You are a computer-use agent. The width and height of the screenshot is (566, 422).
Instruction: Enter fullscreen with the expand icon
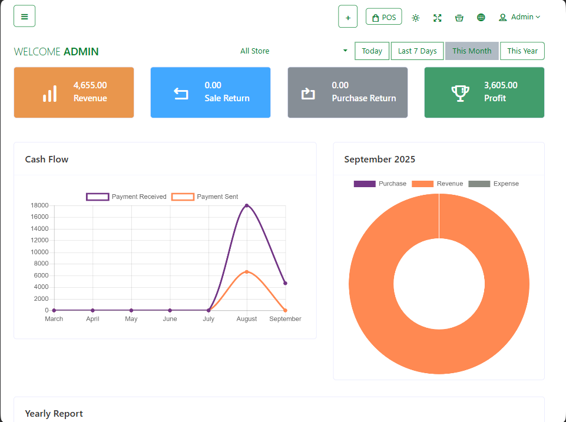437,18
